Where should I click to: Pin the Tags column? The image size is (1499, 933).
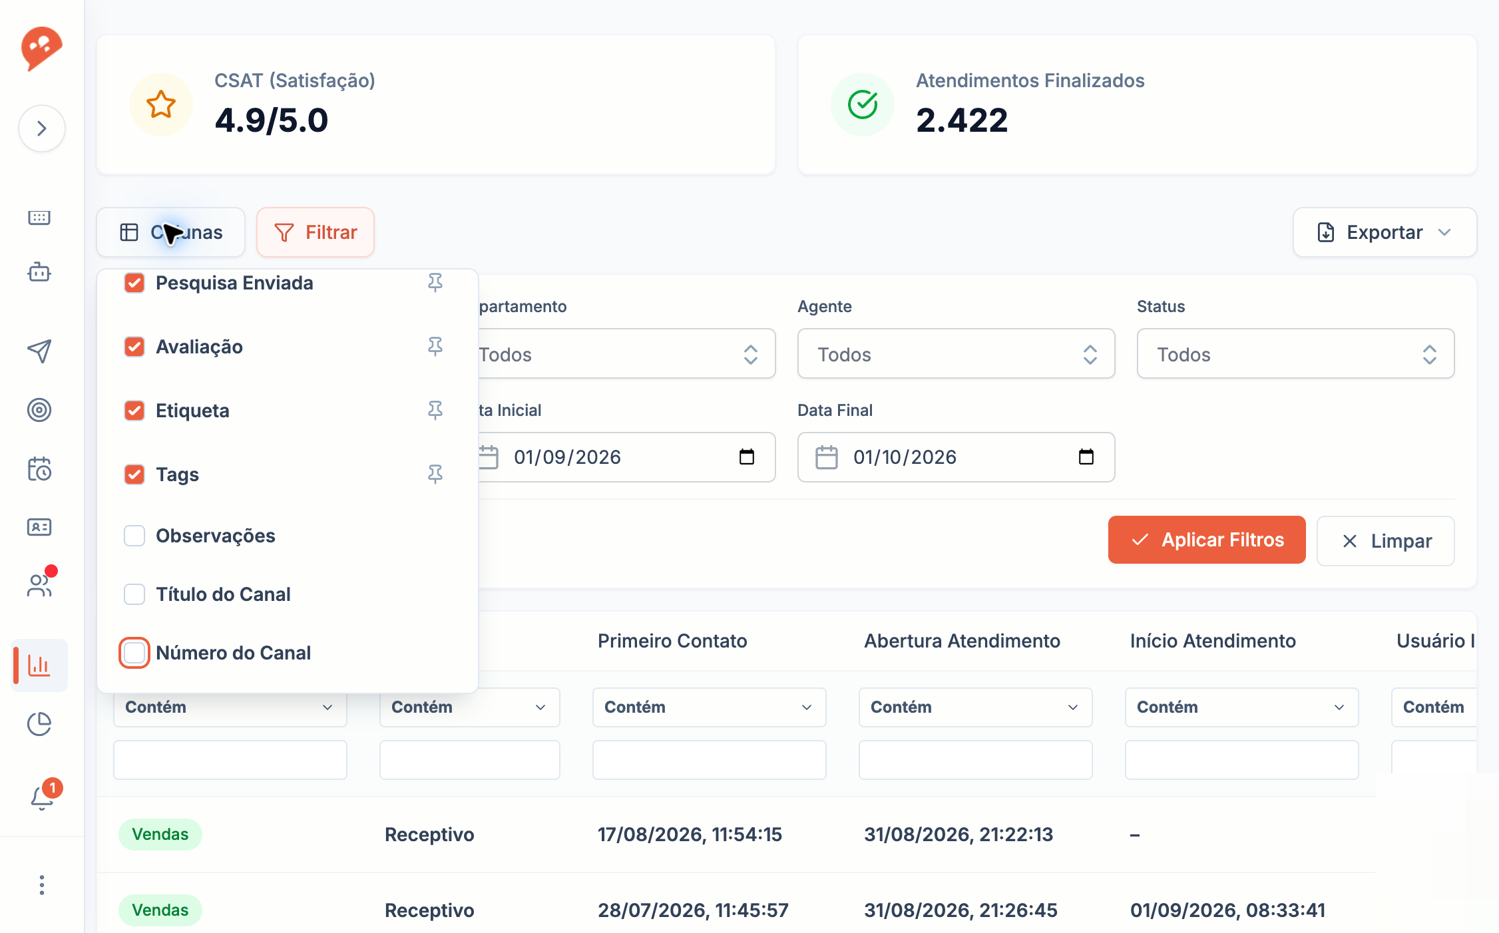435,474
